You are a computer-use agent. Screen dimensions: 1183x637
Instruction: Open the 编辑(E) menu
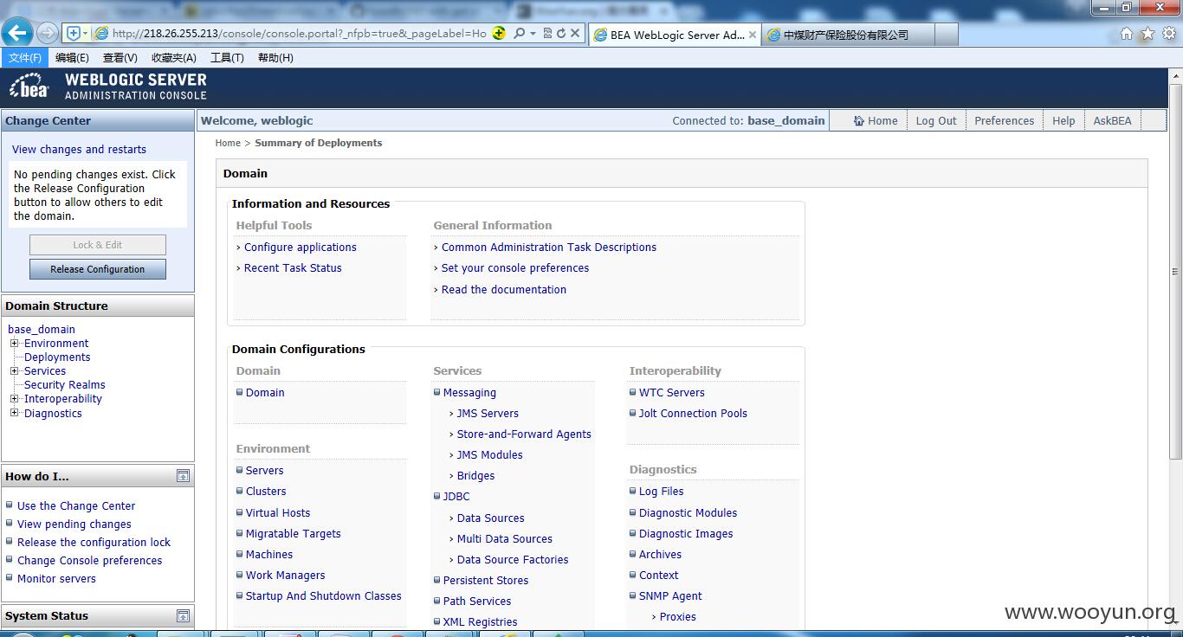coord(72,58)
